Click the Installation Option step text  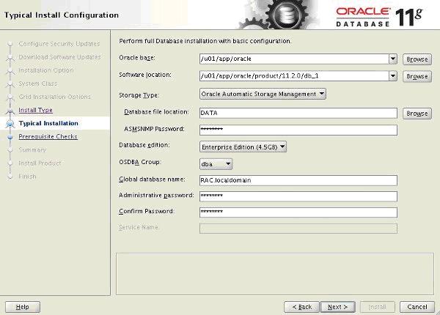click(x=46, y=70)
